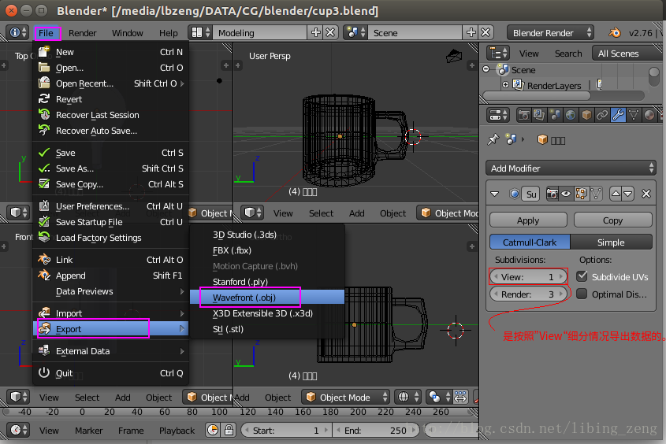Open the Window menu in top bar
This screenshot has width=666, height=444.
point(128,33)
